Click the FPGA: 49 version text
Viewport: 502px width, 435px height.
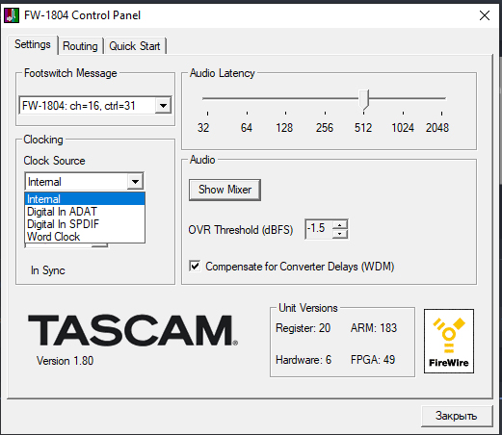pyautogui.click(x=373, y=360)
